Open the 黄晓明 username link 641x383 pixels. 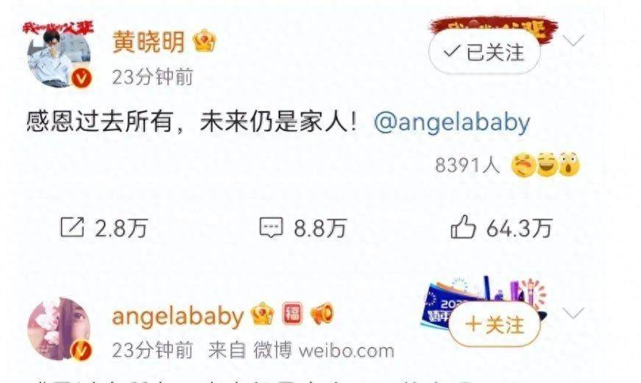click(x=149, y=41)
